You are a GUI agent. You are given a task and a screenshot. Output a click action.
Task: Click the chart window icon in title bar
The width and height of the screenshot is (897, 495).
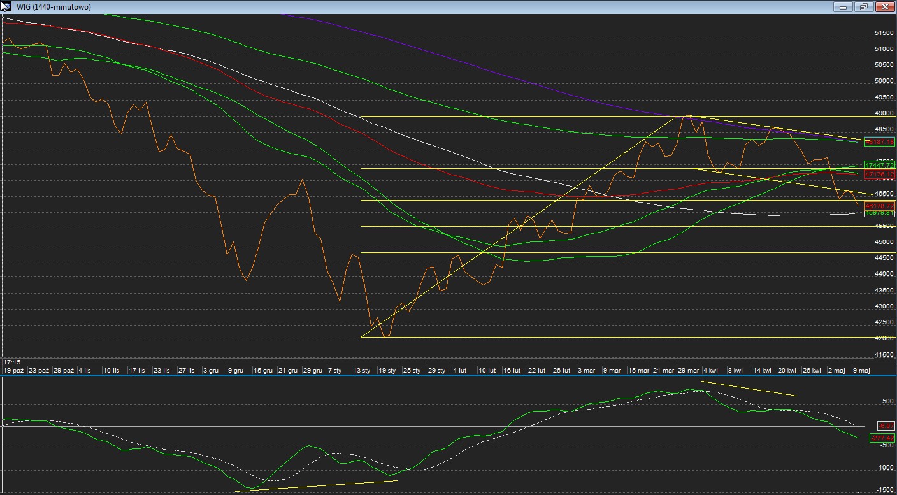point(6,6)
